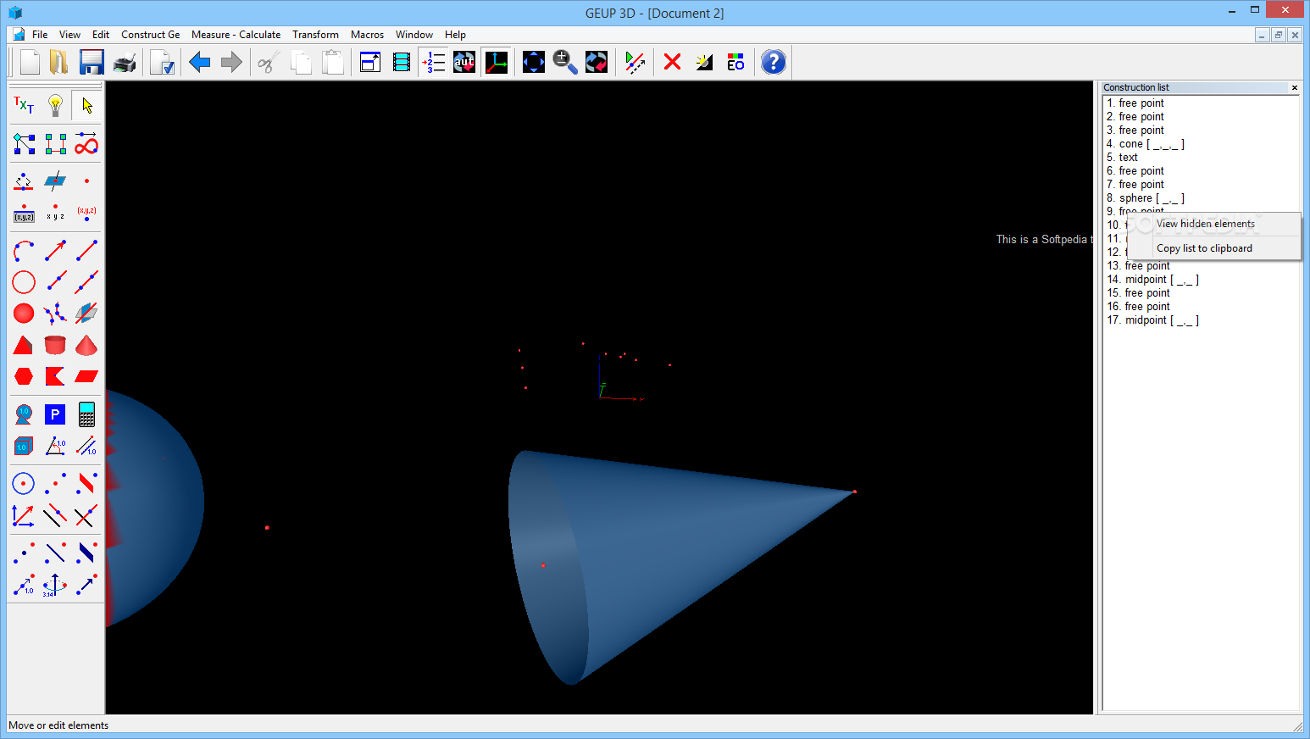Click the blue Undo arrow
The height and width of the screenshot is (739, 1310).
(x=200, y=62)
